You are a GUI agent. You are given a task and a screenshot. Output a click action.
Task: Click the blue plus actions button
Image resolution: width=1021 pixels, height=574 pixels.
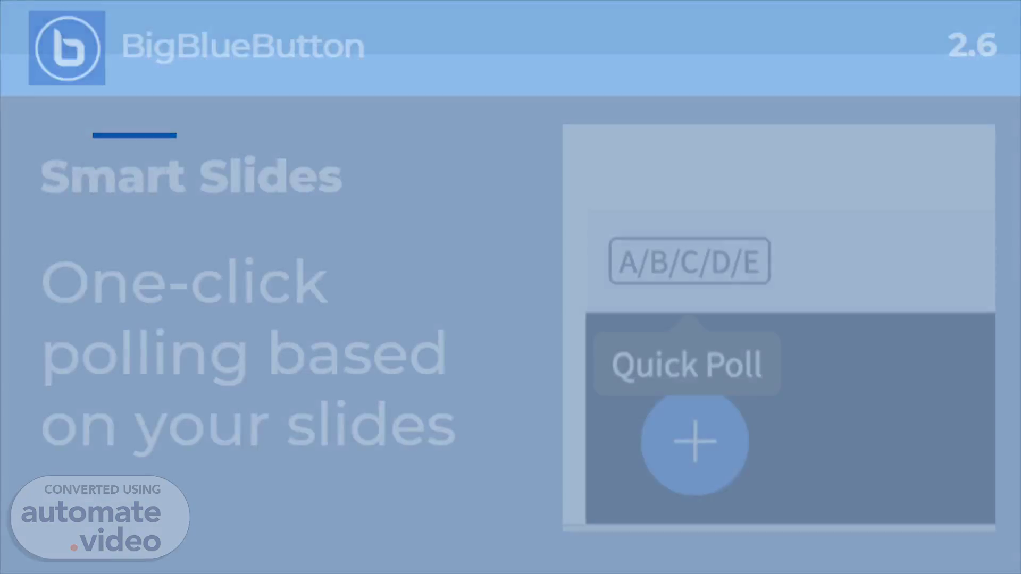[x=695, y=442]
